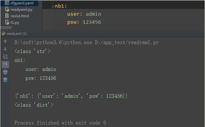Click Python icon beside t1.py
This screenshot has width=205, height=127.
tap(7, 23)
